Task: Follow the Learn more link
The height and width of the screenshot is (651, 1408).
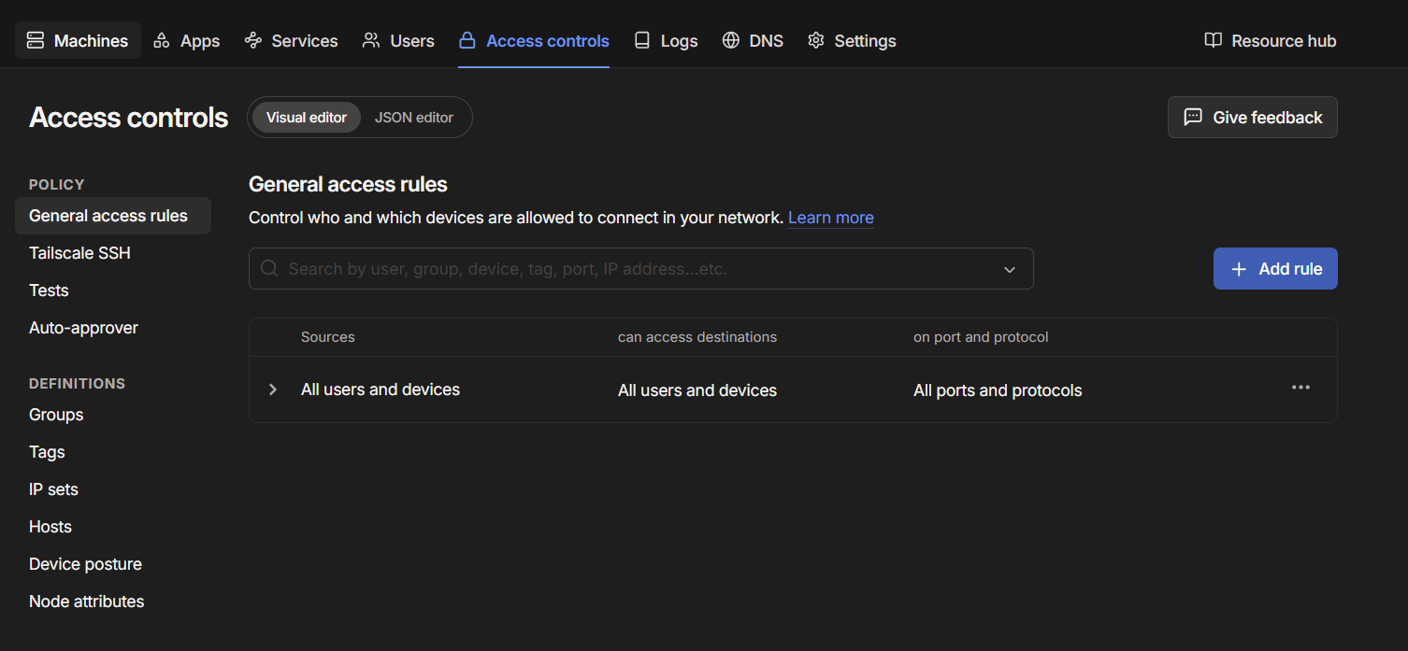Action: (831, 218)
